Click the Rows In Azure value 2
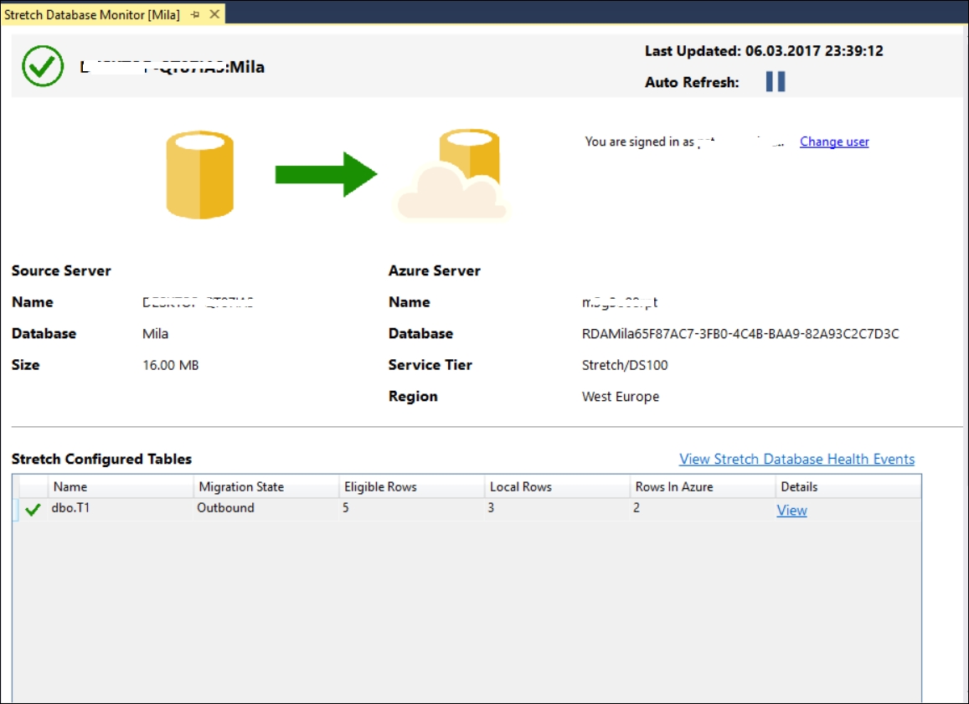Image resolution: width=969 pixels, height=704 pixels. 636,508
